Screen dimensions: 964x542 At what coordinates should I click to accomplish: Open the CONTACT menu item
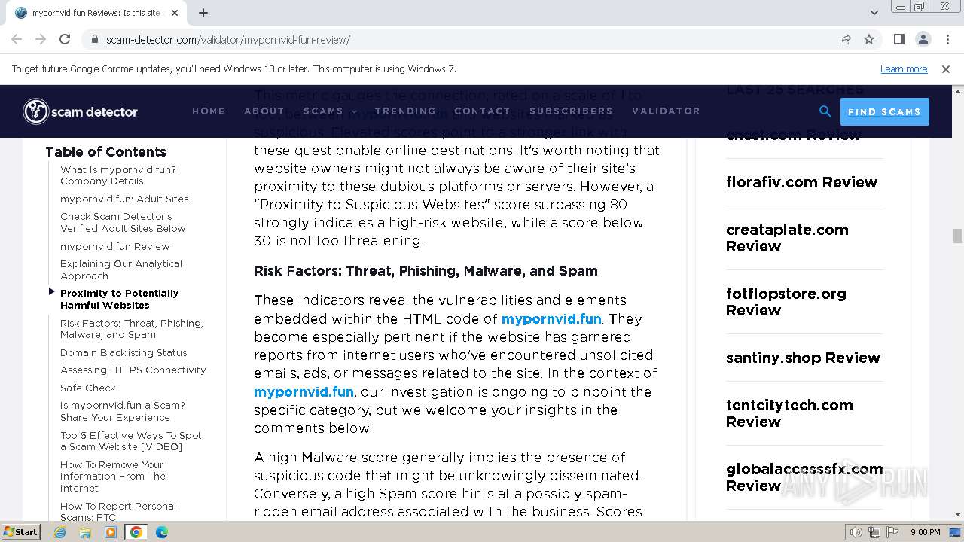[x=482, y=111]
